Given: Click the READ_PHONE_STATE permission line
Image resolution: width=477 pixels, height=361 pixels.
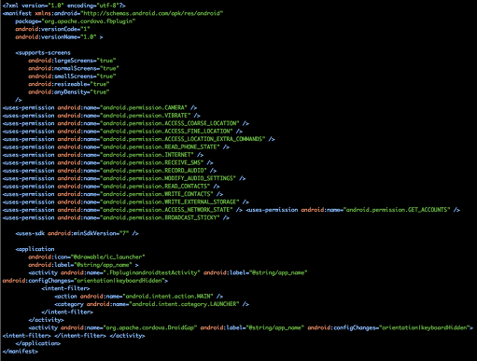Looking at the screenshot, I should [116, 147].
